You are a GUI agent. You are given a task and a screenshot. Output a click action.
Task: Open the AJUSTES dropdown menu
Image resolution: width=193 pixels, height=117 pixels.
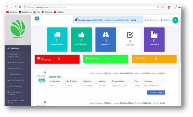tap(166, 20)
